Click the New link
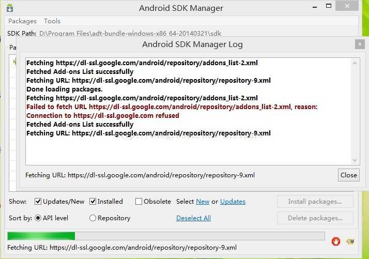Viewport: 369px width, 259px height. [203, 202]
